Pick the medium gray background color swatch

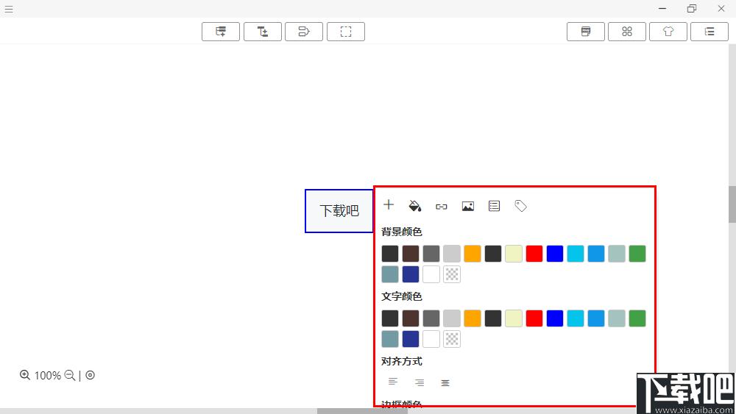point(431,254)
